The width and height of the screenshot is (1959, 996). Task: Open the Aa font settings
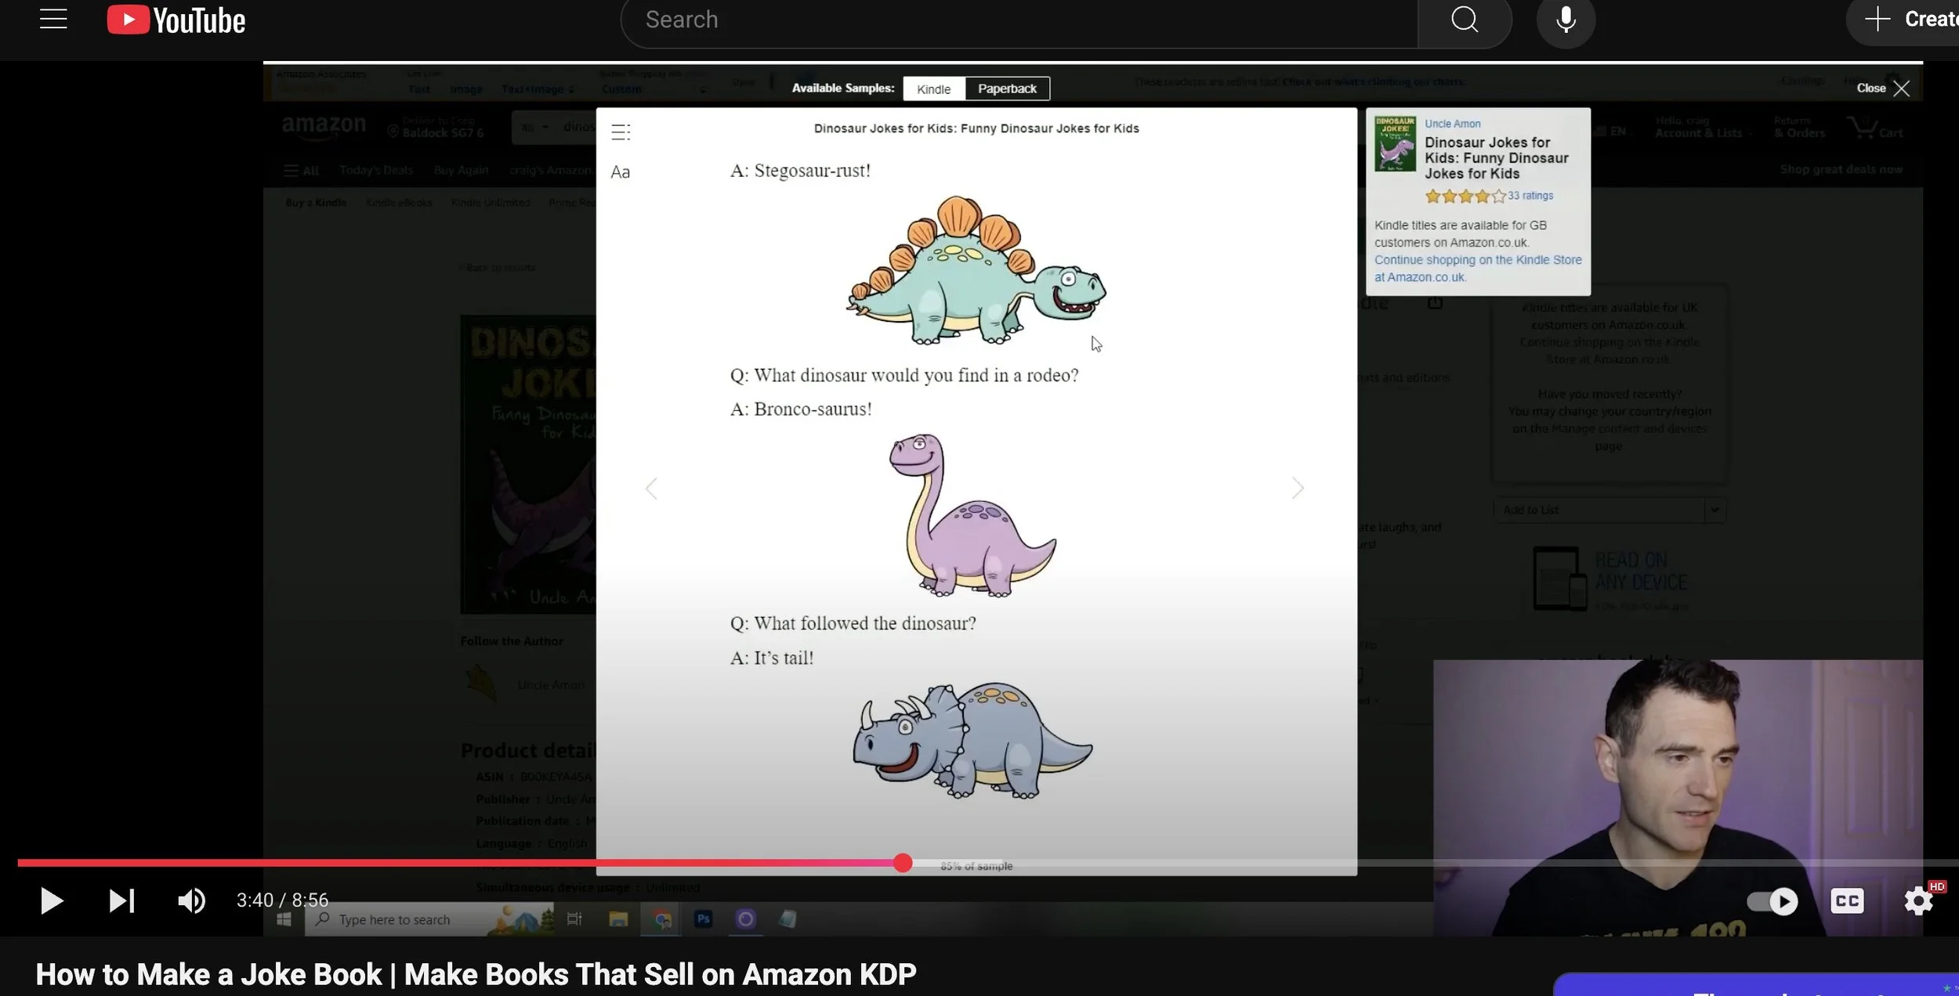pyautogui.click(x=620, y=172)
